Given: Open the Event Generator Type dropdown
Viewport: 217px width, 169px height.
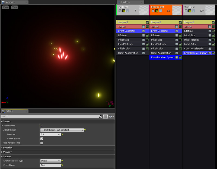Looking at the screenshot, I should (50, 161).
